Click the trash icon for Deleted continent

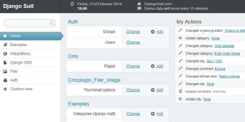[180, 91]
